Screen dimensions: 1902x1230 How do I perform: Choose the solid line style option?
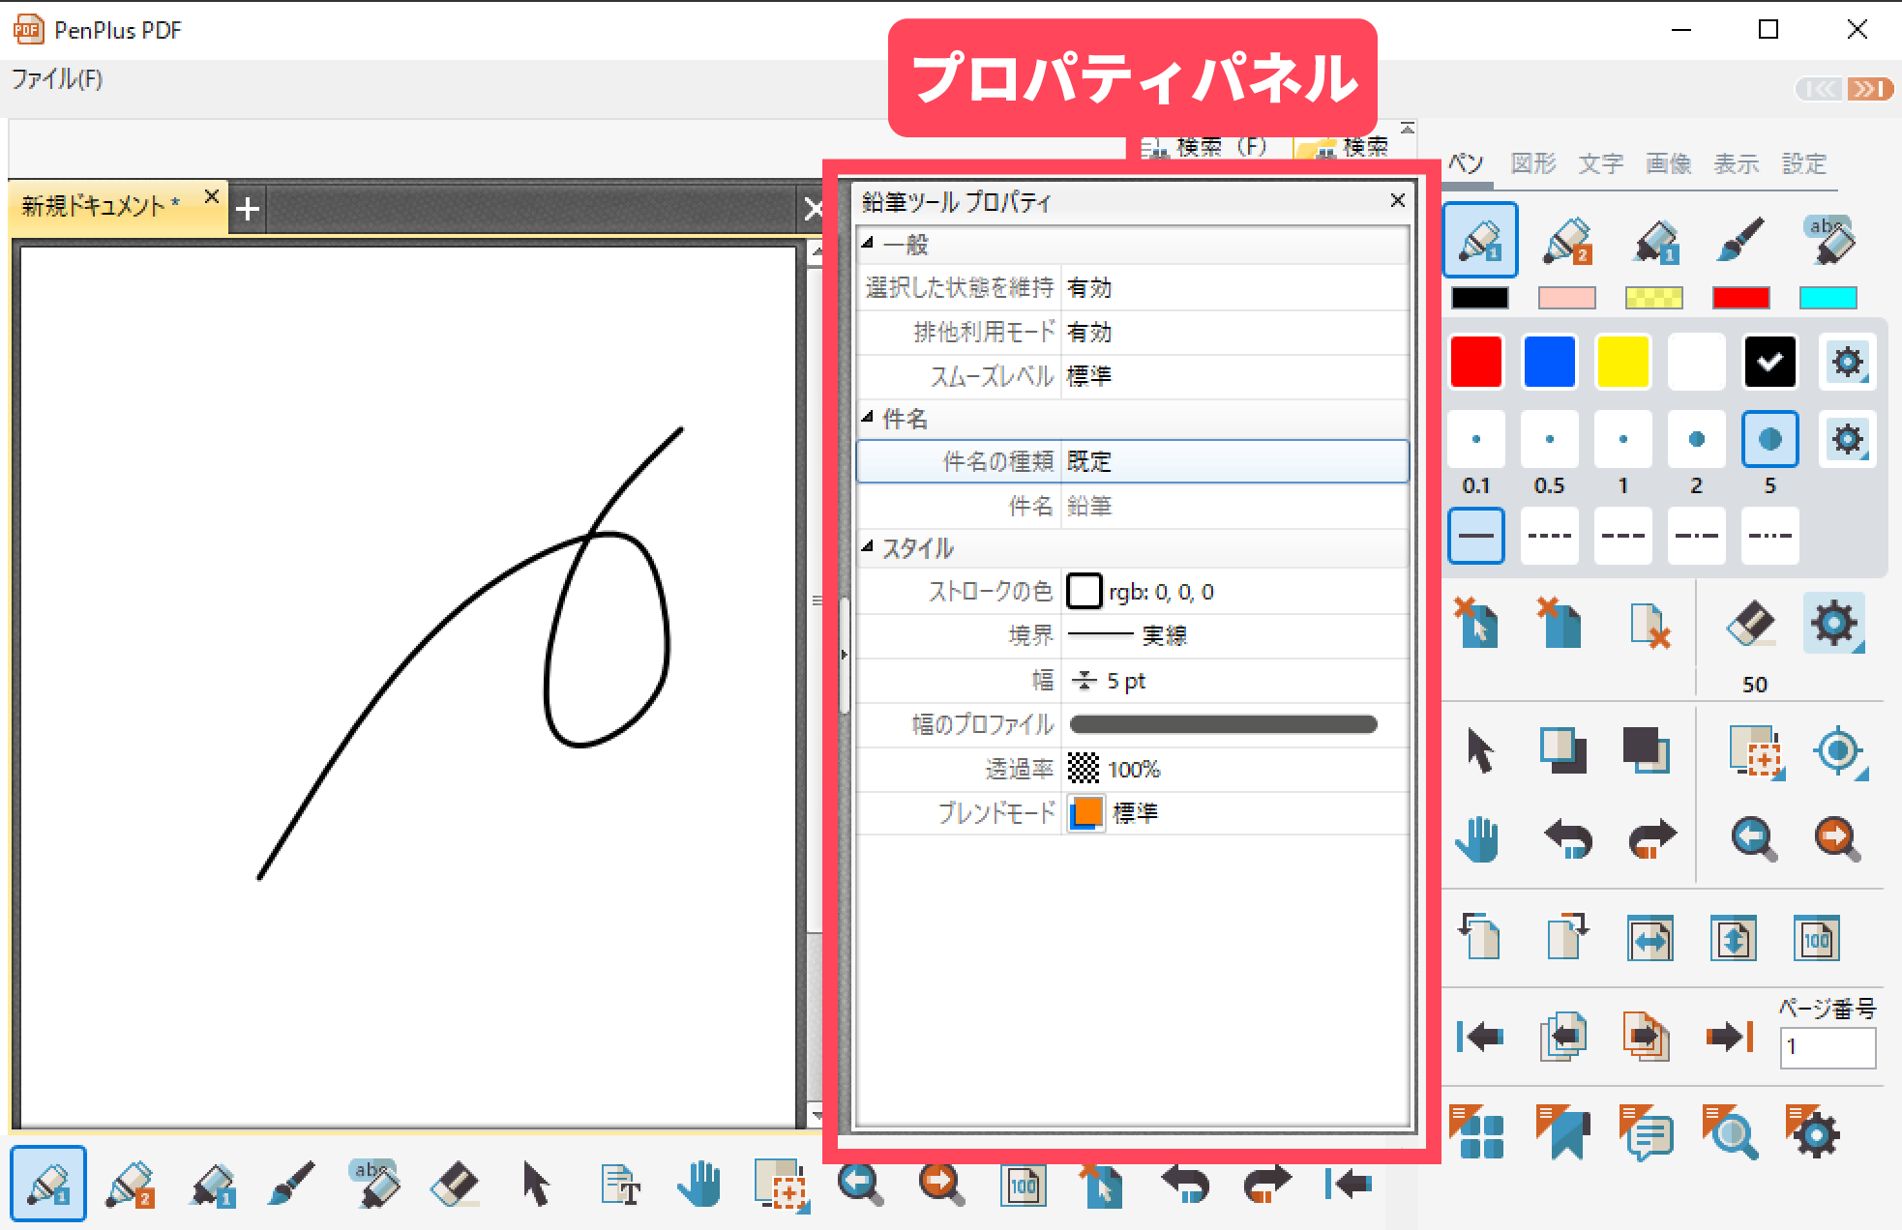point(1476,536)
